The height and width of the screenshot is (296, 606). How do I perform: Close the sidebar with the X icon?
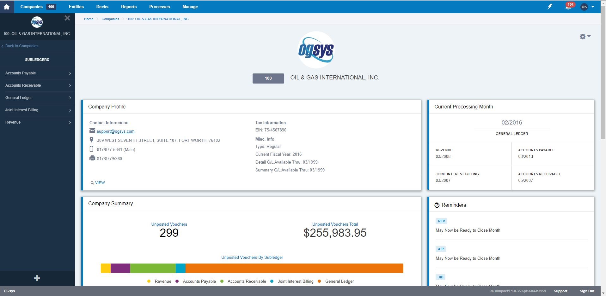point(67,18)
